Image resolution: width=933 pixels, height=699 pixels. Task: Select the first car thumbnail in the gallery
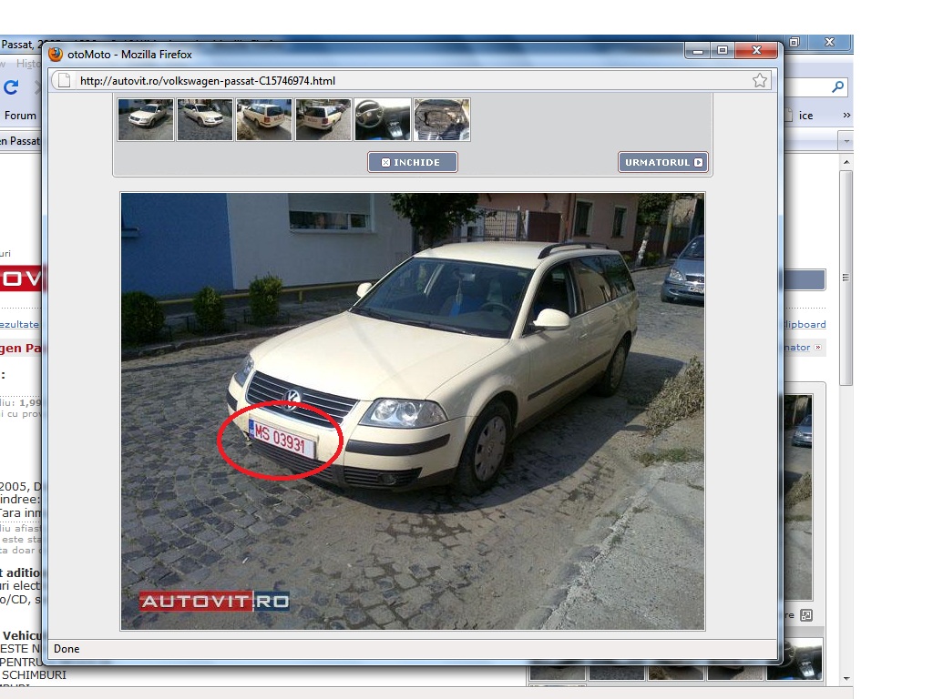pyautogui.click(x=146, y=120)
